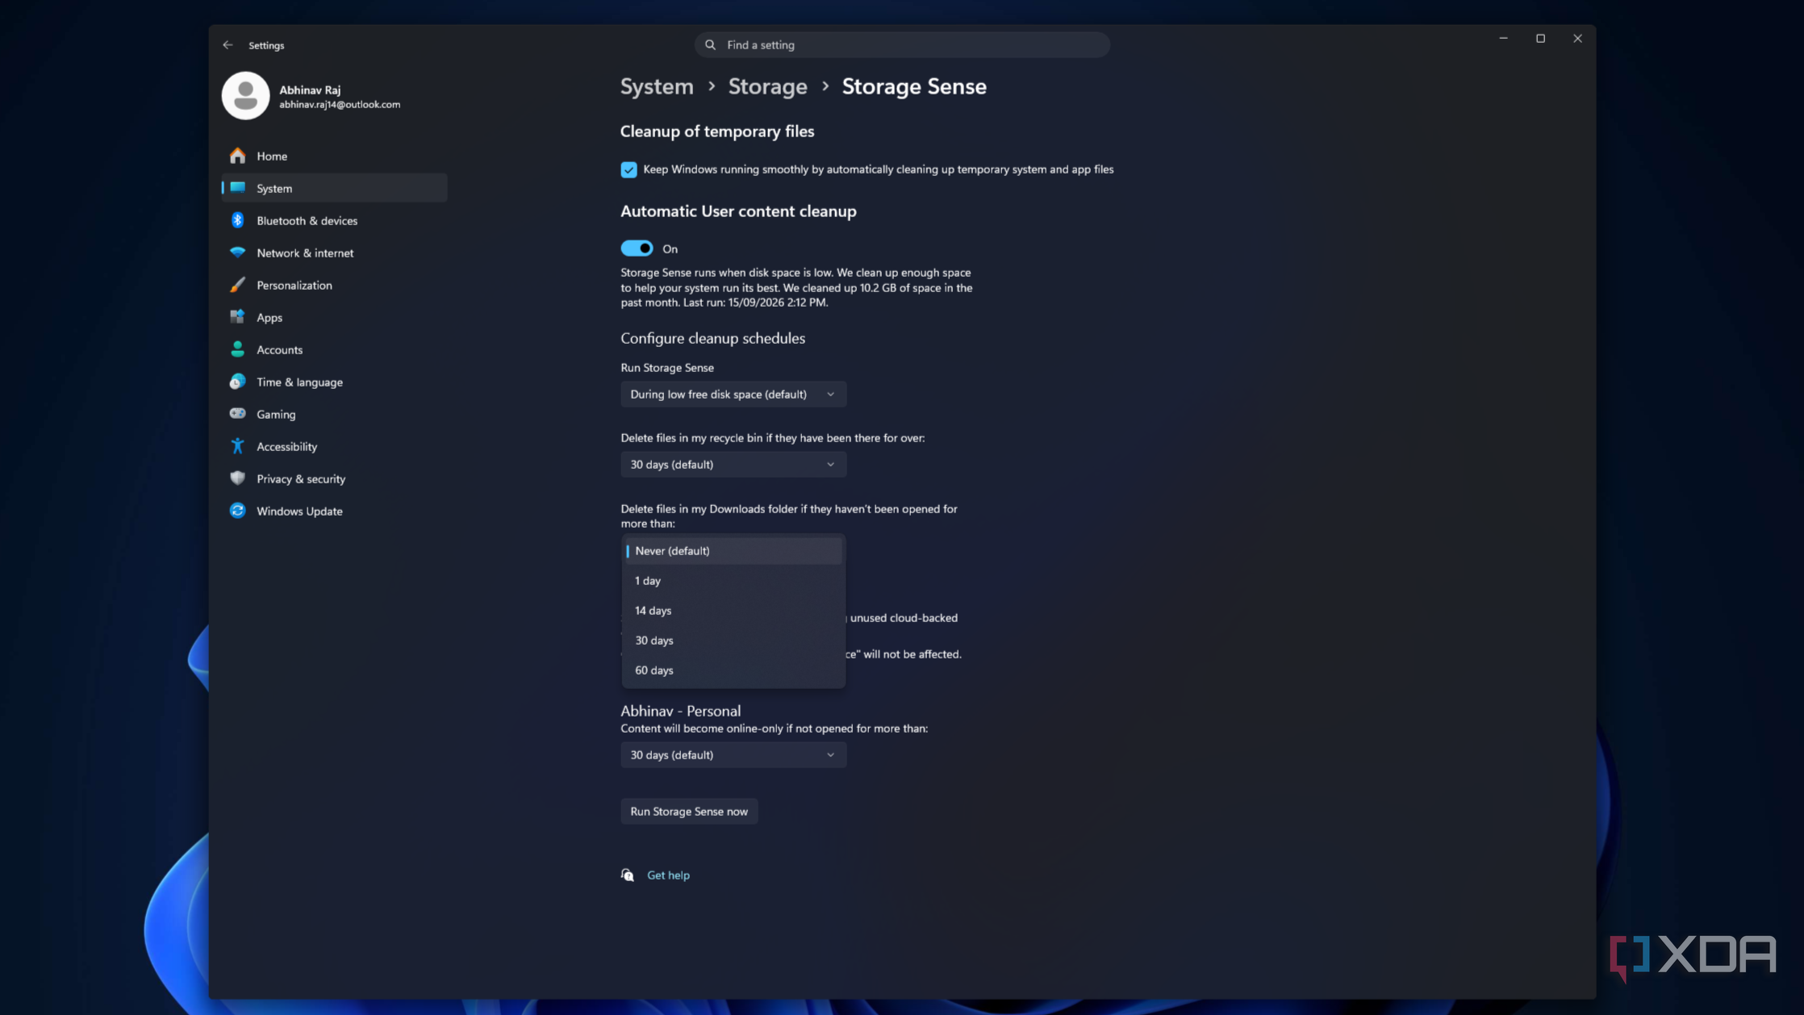Open Gaming settings

pos(334,414)
